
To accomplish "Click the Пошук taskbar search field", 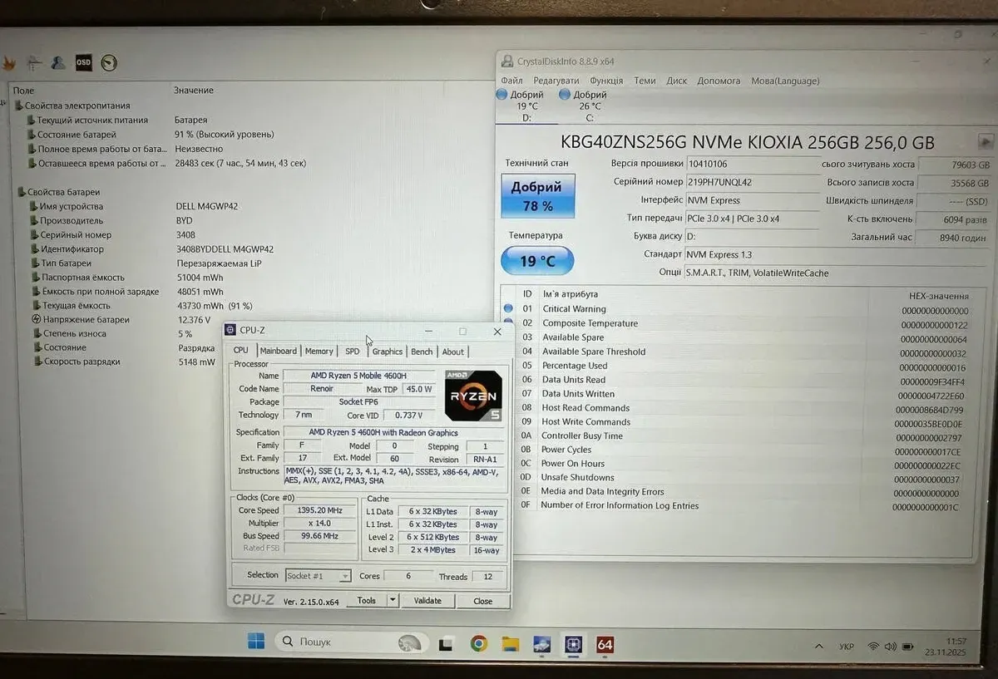I will pos(349,642).
